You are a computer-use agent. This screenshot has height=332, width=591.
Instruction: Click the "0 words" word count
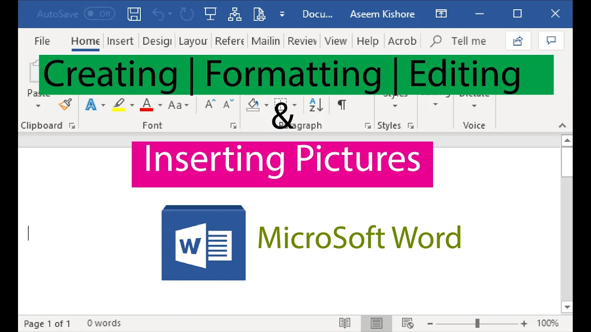[104, 323]
